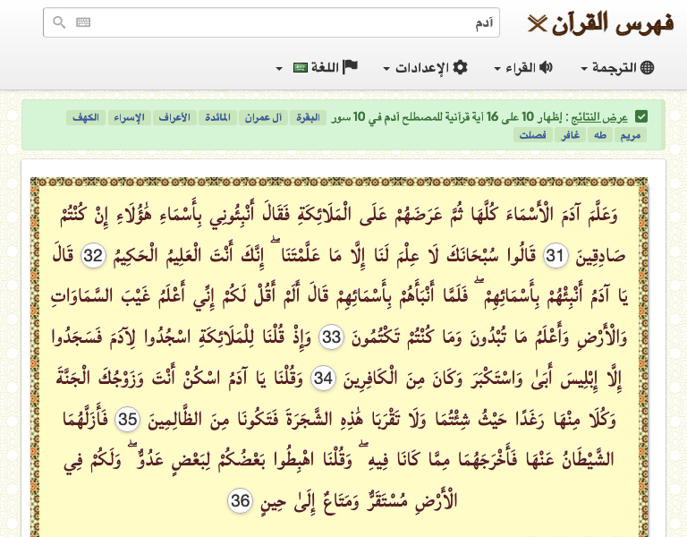Click the verse 33 number marker

[332, 338]
